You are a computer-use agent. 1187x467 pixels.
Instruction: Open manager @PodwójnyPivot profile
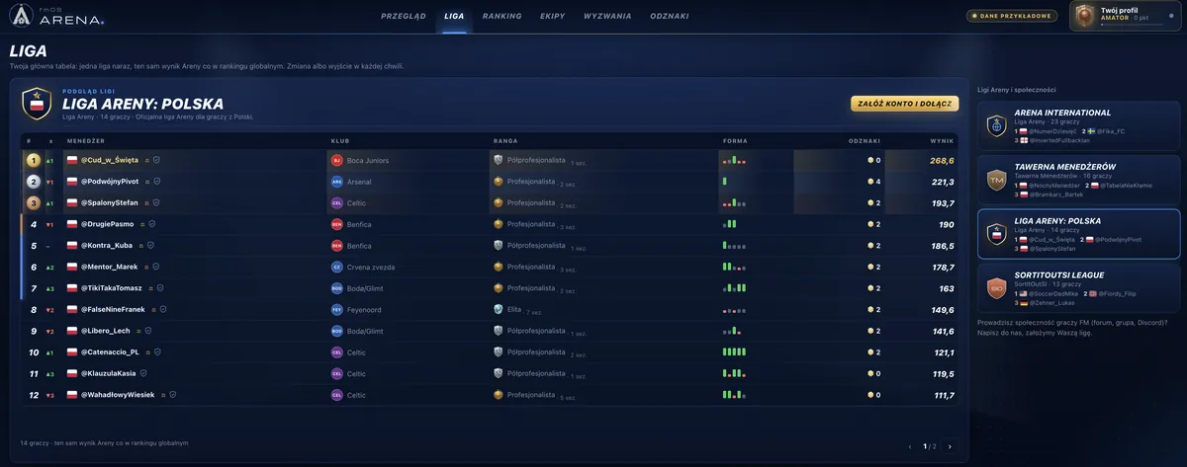click(x=109, y=182)
